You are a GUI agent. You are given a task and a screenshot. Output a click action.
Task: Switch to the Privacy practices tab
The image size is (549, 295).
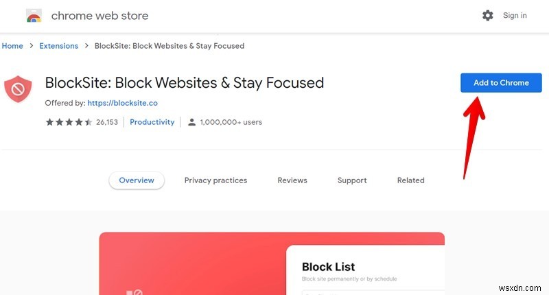(215, 180)
